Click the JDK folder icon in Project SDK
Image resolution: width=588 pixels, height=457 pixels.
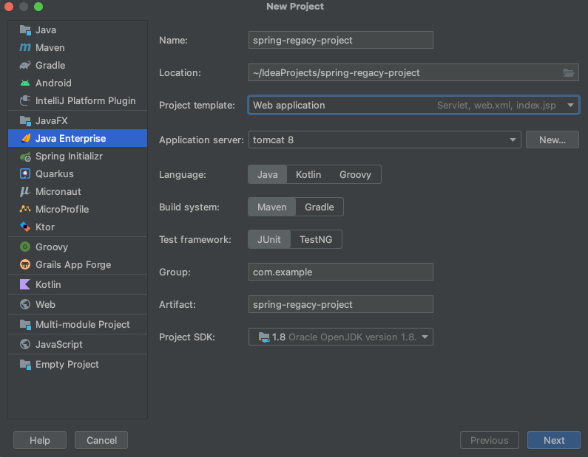264,337
